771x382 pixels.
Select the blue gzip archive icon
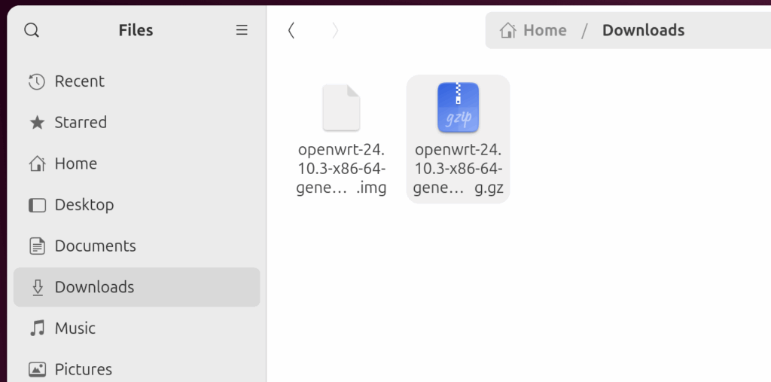click(458, 108)
